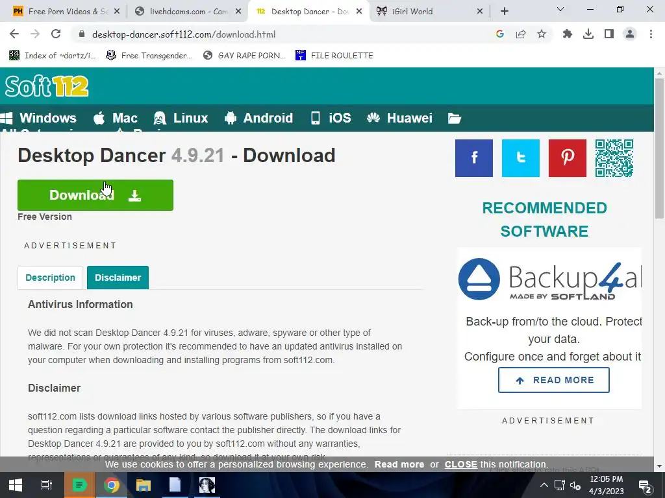View site information via lock icon
665x498 pixels.
(x=82, y=34)
